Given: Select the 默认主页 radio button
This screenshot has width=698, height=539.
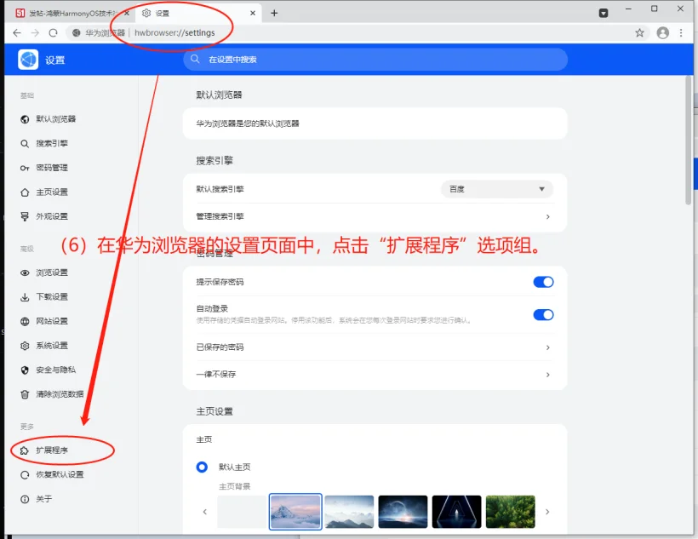Looking at the screenshot, I should pos(202,467).
